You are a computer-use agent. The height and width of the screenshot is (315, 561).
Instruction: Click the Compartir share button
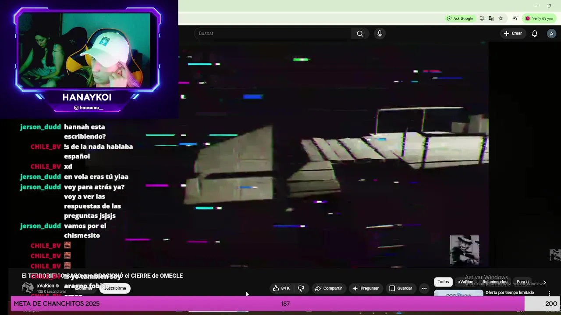pos(328,288)
